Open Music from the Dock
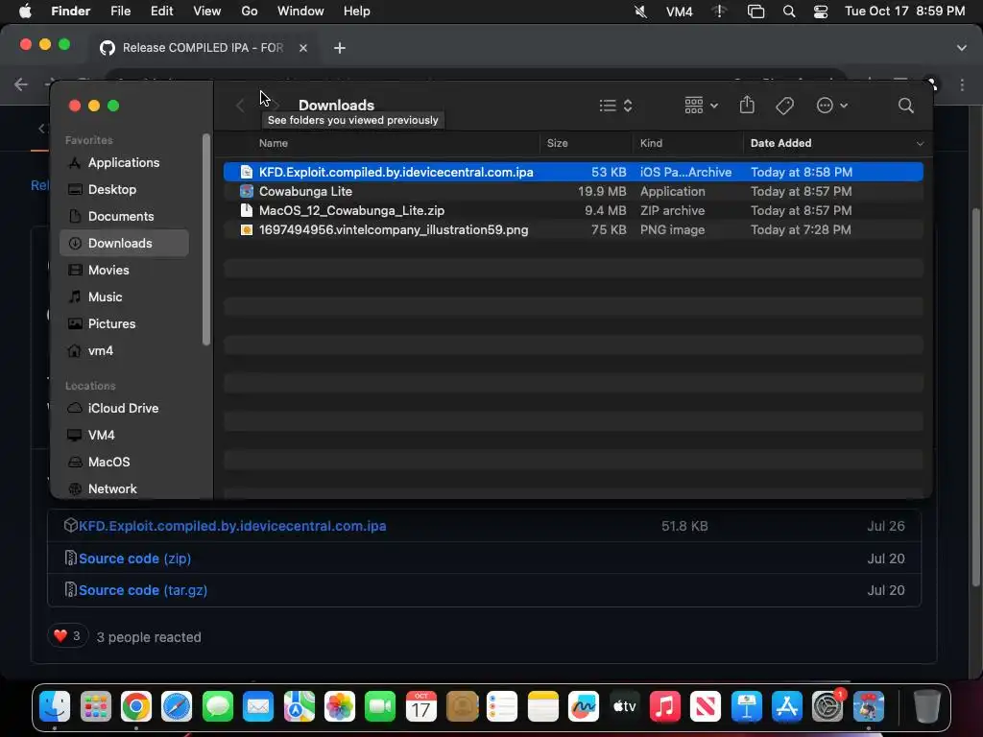 click(x=665, y=706)
